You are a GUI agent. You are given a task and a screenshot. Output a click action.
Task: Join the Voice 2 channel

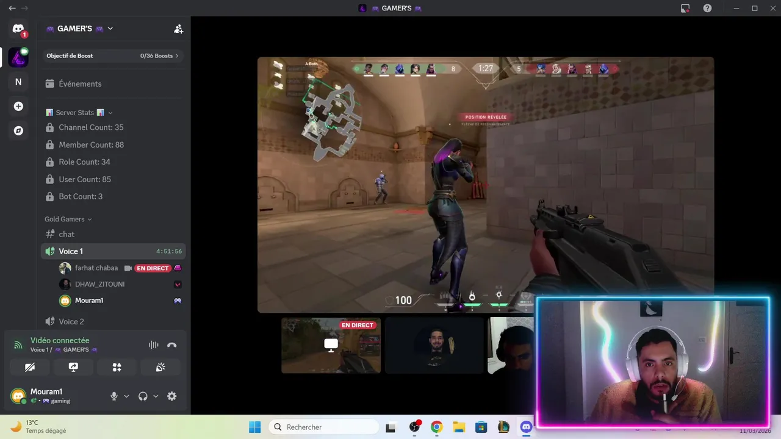click(113, 321)
